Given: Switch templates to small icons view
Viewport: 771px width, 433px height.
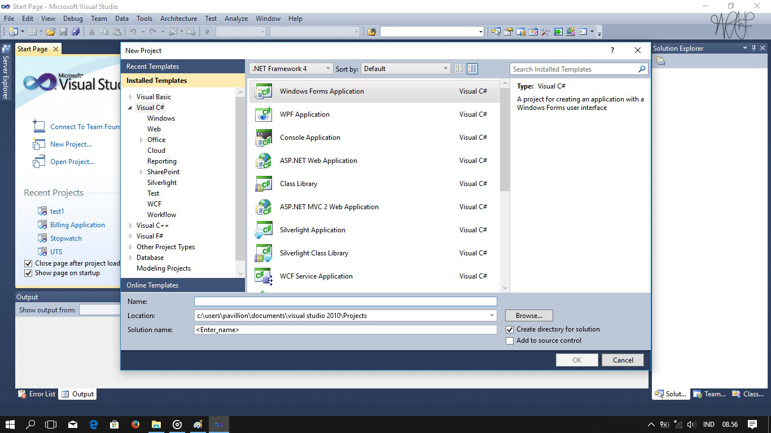Looking at the screenshot, I should pos(460,69).
